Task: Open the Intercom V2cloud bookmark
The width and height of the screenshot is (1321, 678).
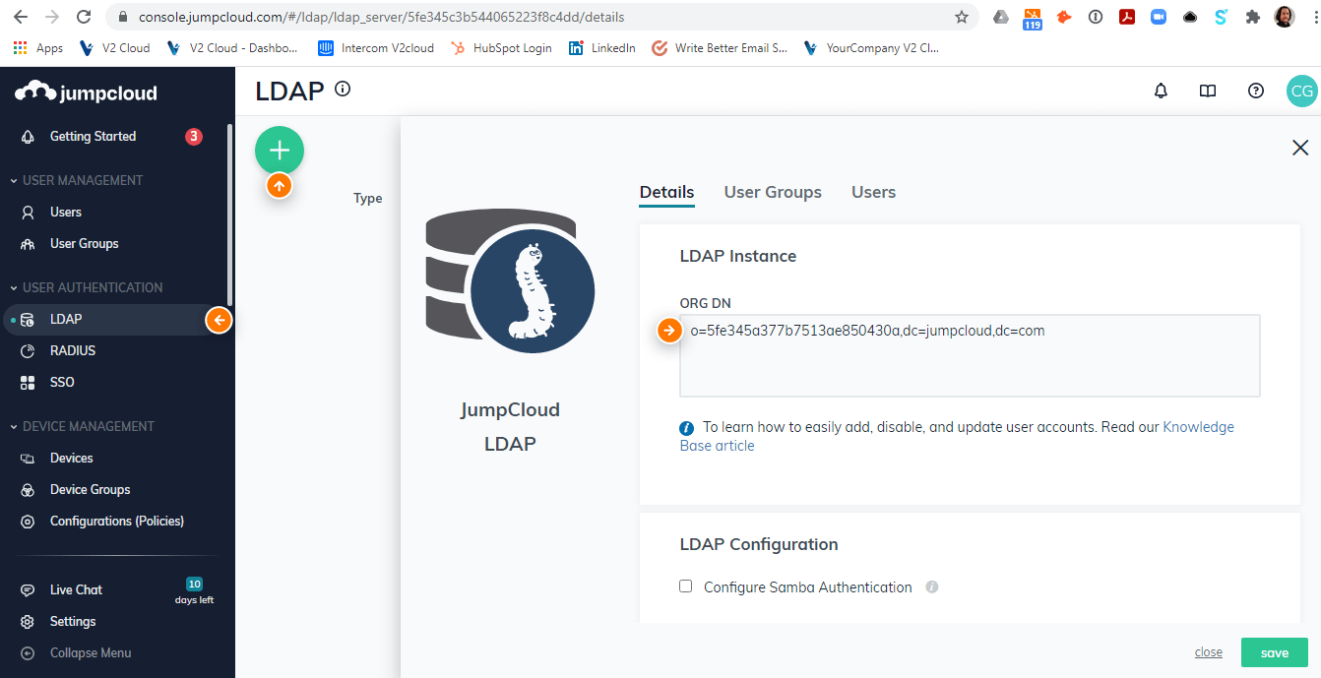Action: click(376, 47)
